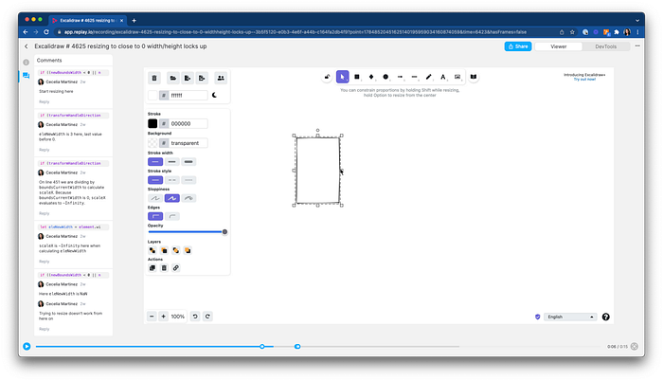Open the load file folder icon
This screenshot has width=663, height=381.
point(172,78)
